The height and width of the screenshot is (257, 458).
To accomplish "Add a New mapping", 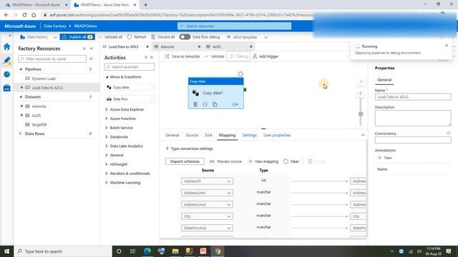I will pos(263,161).
